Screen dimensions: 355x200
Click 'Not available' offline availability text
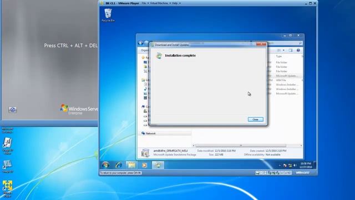273,154
